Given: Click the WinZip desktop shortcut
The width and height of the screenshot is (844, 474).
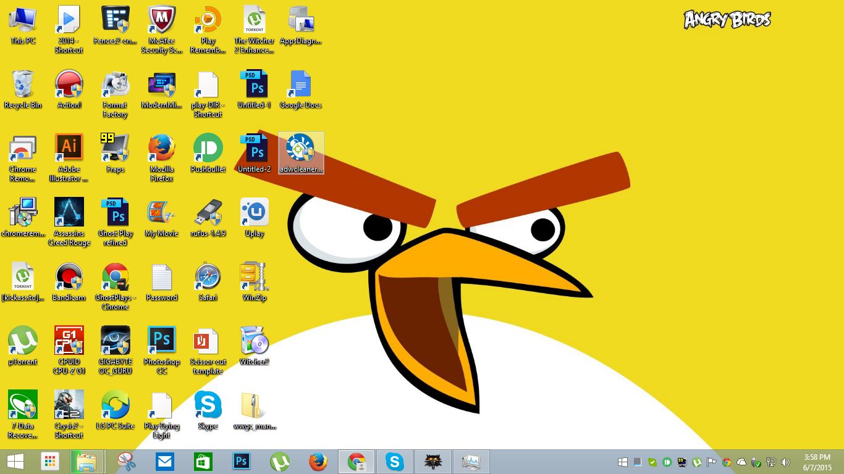Looking at the screenshot, I should 254,278.
